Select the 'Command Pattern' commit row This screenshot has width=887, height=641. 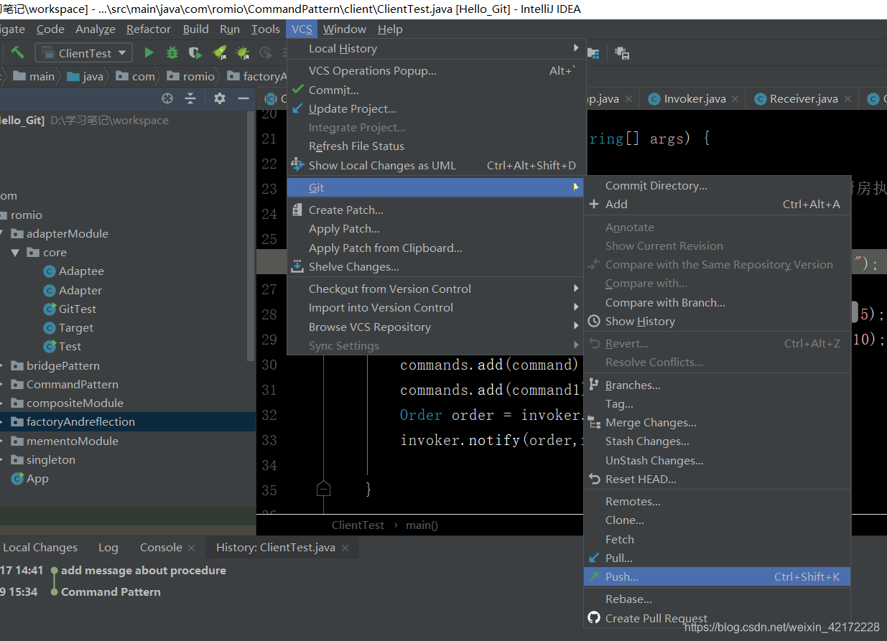click(111, 592)
